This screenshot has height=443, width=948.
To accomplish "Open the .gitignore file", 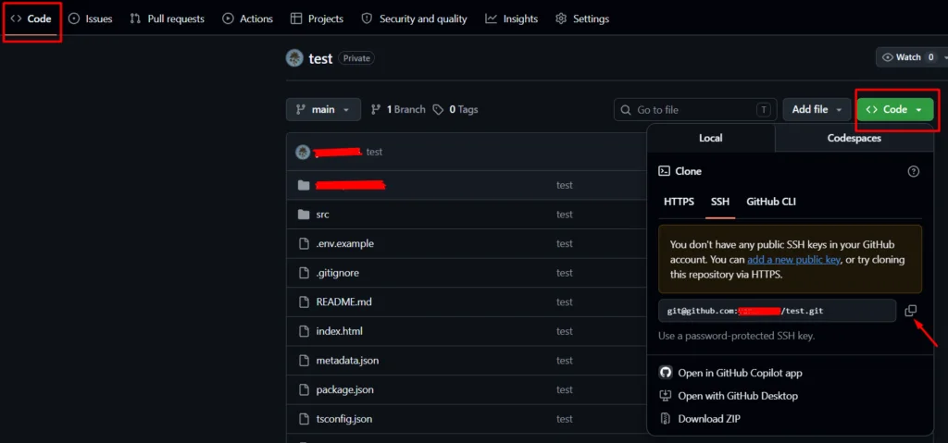I will point(337,273).
